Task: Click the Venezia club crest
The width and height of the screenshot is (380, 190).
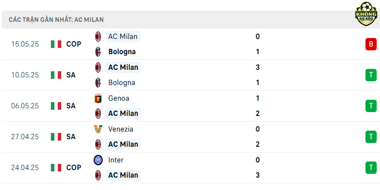Action: 98,129
